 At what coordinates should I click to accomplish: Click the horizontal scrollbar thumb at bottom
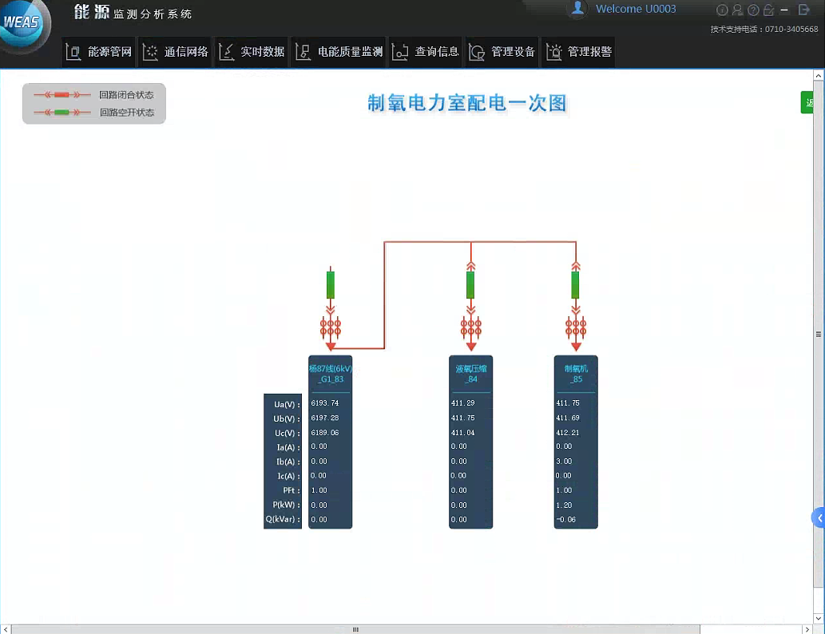[355, 628]
